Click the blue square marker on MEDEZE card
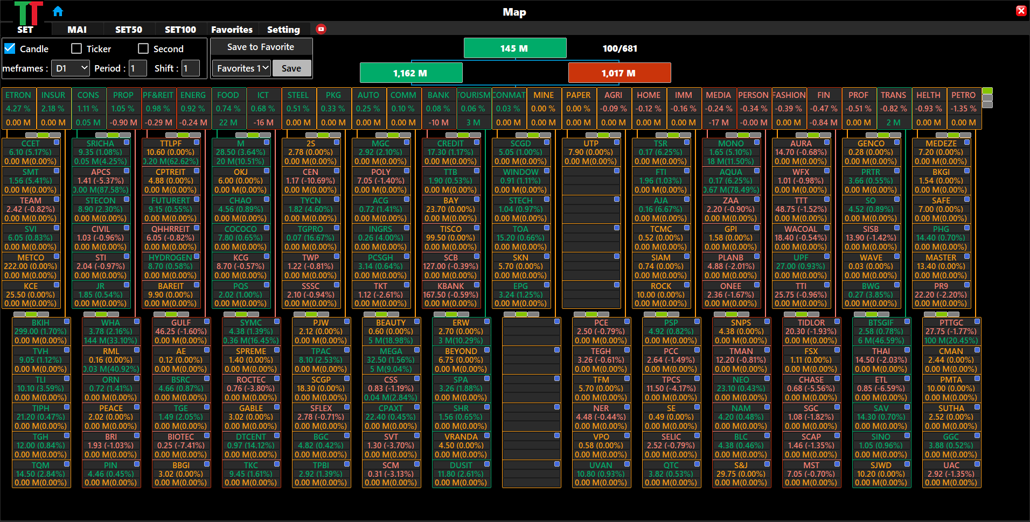 tap(967, 143)
